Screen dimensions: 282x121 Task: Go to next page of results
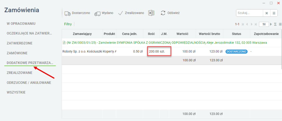[x=251, y=24]
